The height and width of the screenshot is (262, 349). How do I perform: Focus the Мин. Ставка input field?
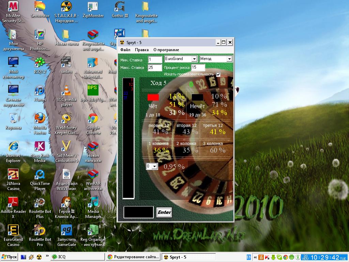click(x=155, y=59)
